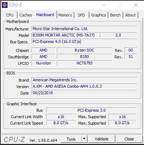Click the BIOS Date field 06/25/2019
Image resolution: width=144 pixels, height=145 pixels.
coord(84,93)
